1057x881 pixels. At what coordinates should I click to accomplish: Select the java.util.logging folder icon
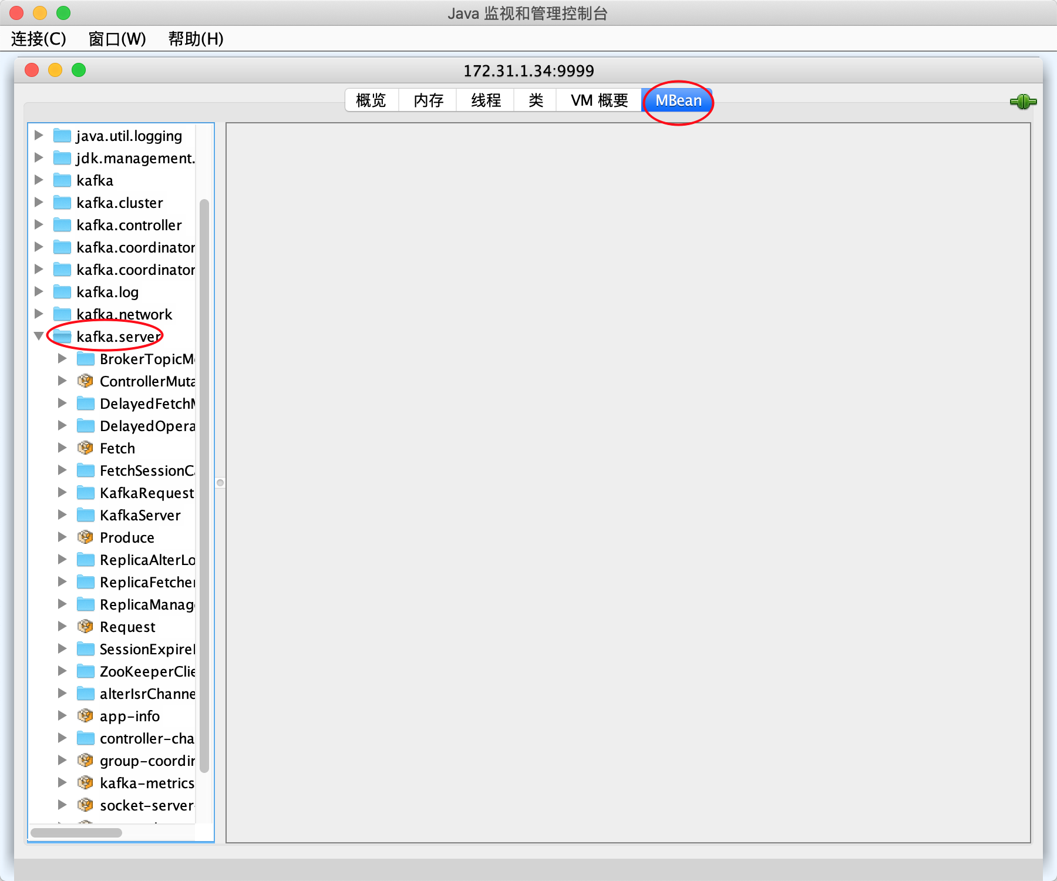62,136
